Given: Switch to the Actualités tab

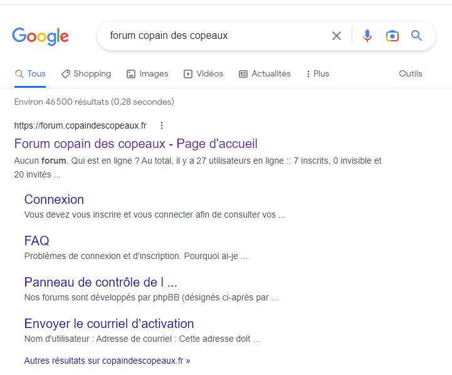Looking at the screenshot, I should (x=265, y=74).
